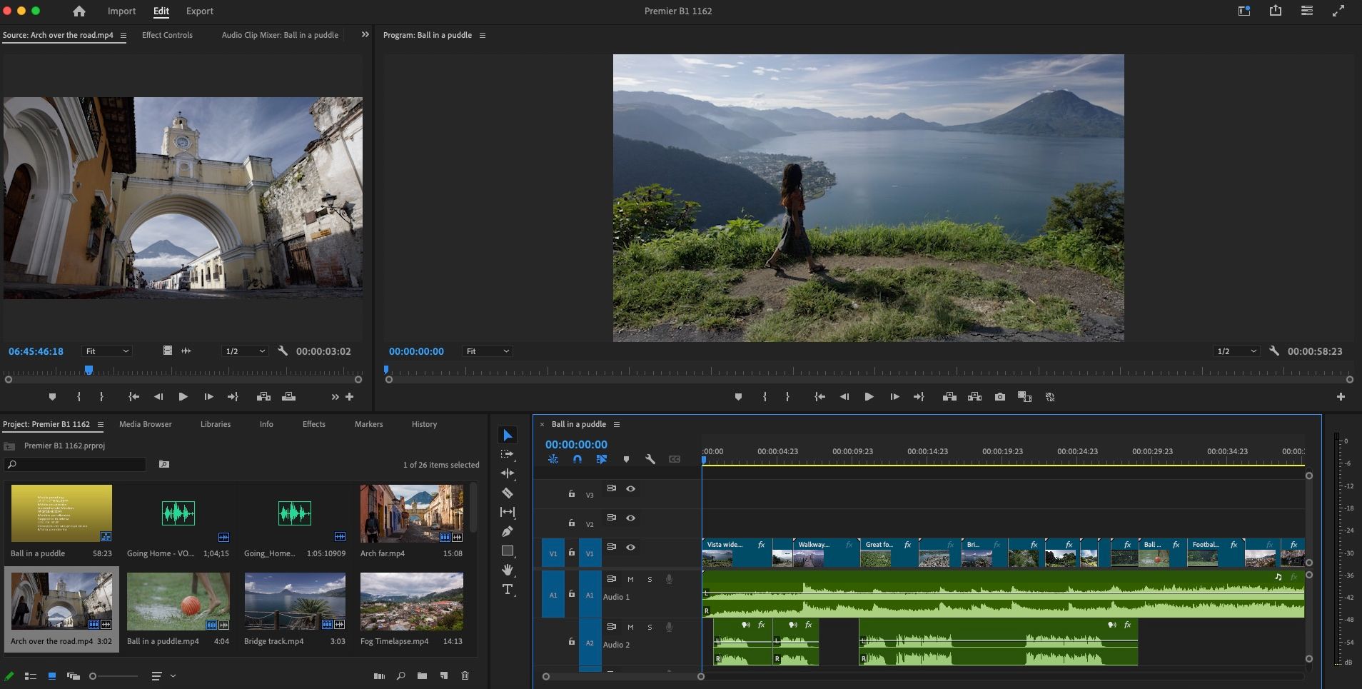Screen dimensions: 1362x689
Task: Toggle V2 track lock
Action: (x=572, y=523)
